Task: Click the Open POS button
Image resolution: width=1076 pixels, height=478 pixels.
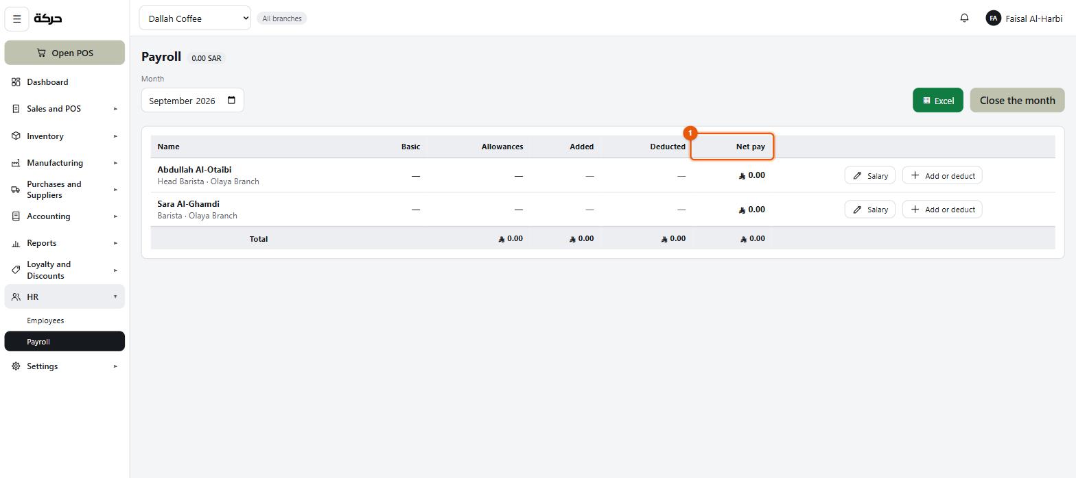Action: [65, 53]
